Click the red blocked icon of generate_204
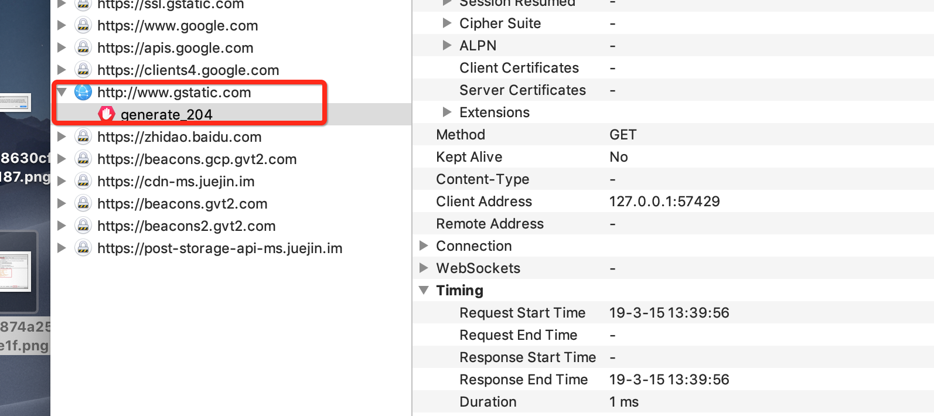The image size is (934, 416). (x=107, y=114)
